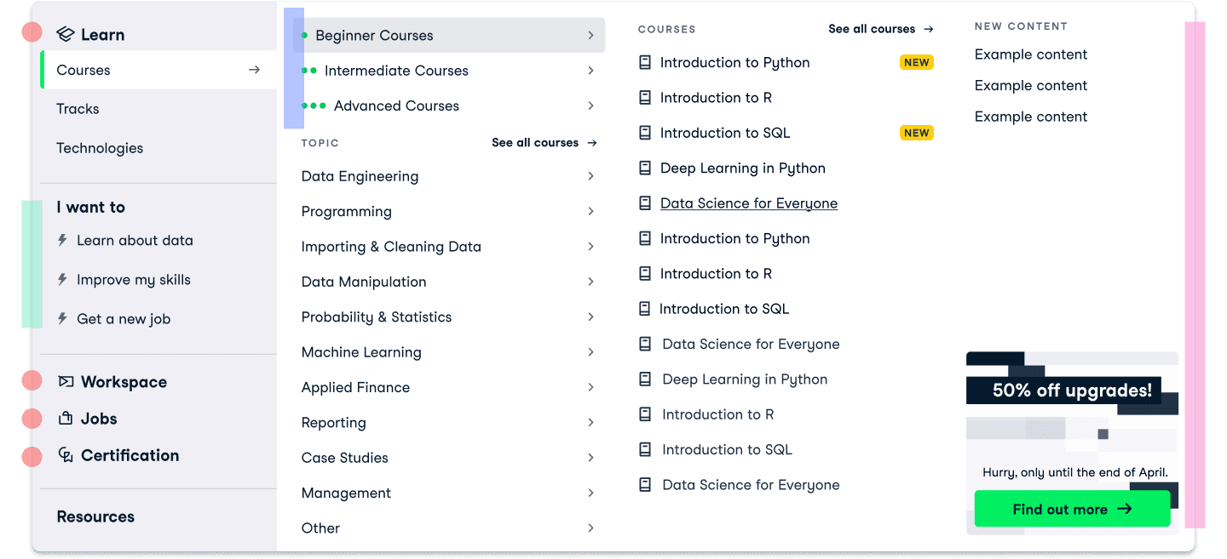
Task: Click the Jobs briefcase icon
Action: 66,419
